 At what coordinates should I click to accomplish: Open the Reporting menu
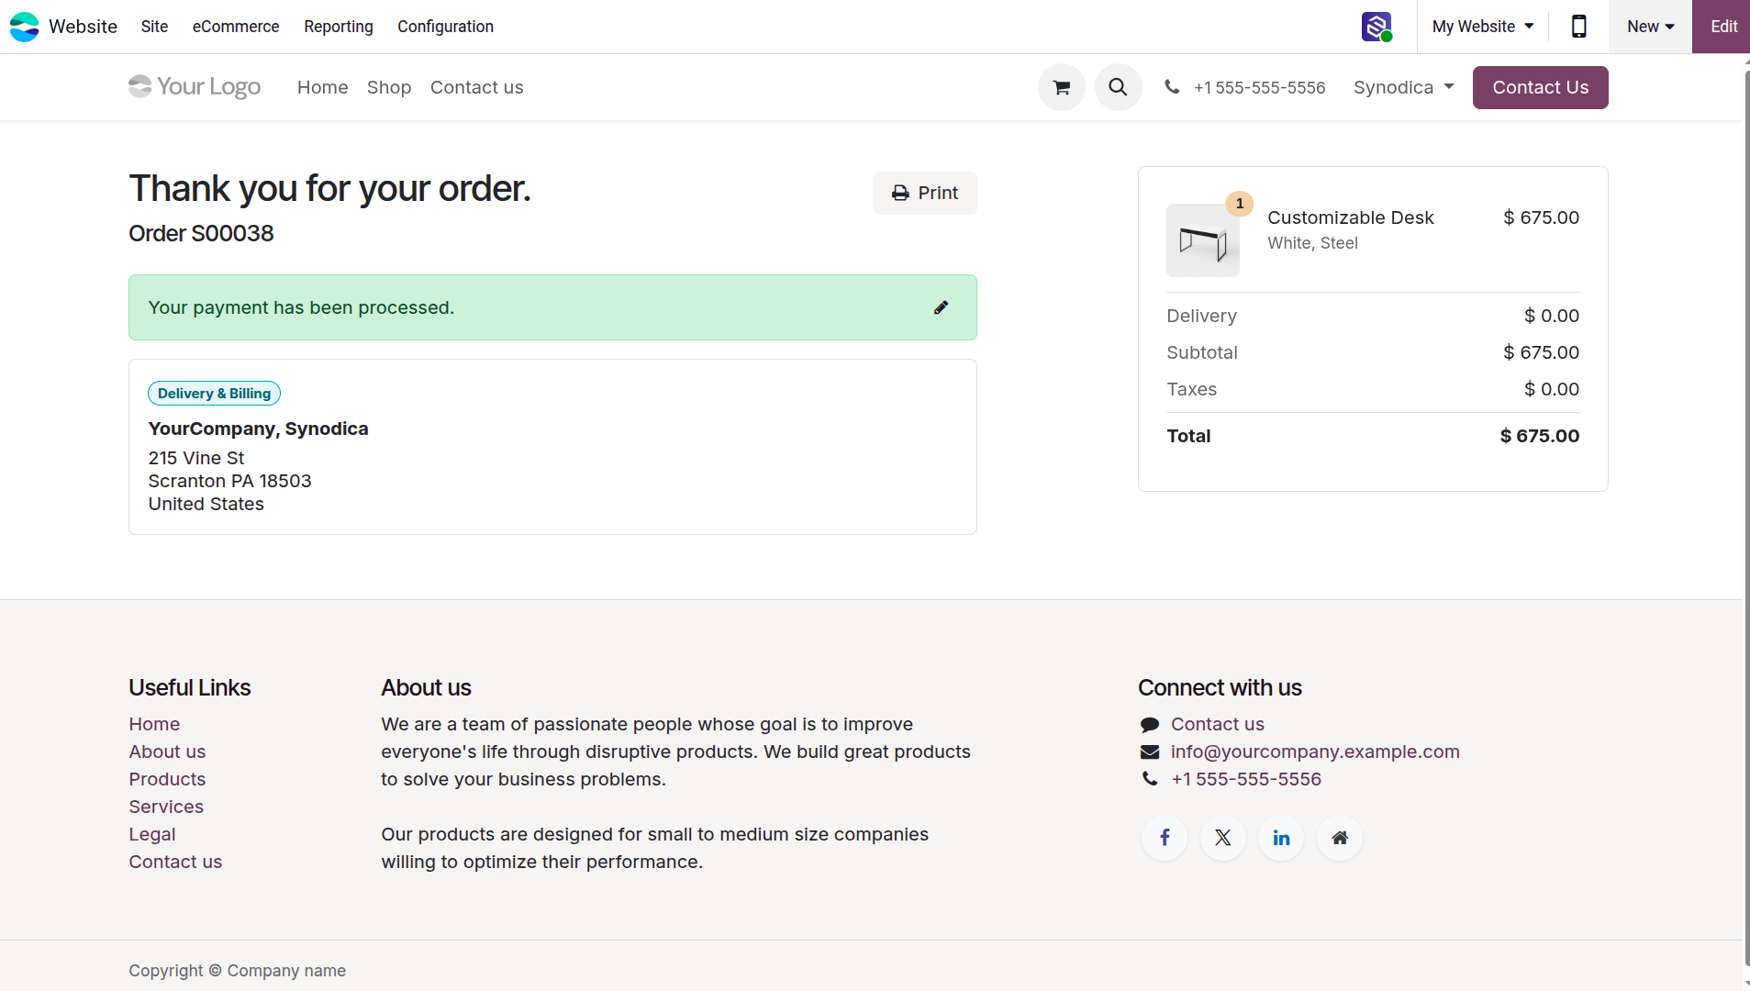tap(339, 27)
